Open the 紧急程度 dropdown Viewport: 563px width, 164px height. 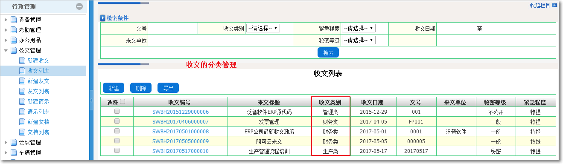[359, 28]
